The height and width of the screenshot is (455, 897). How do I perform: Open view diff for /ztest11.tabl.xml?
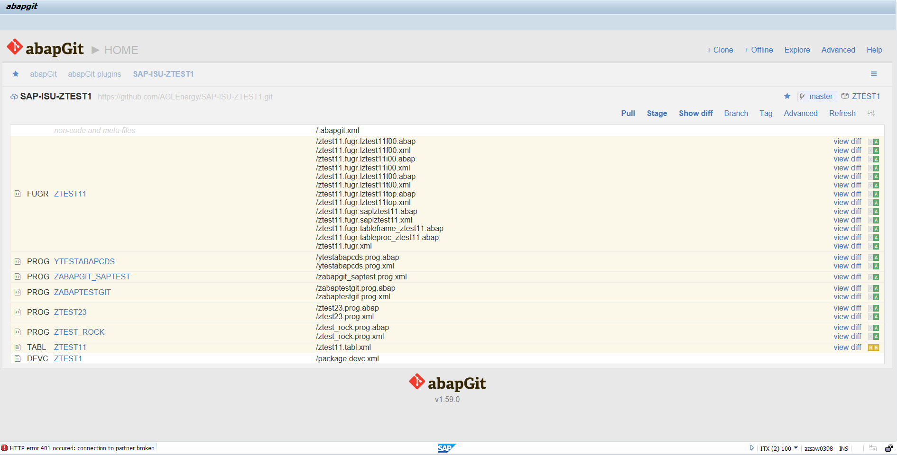pyautogui.click(x=847, y=348)
